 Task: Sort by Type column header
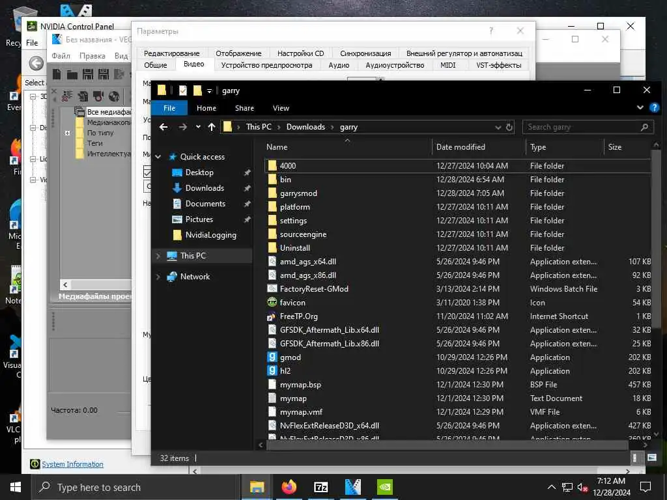565,147
